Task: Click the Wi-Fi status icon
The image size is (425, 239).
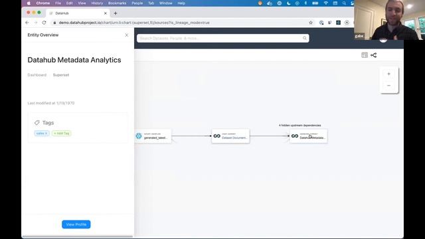Action: click(x=326, y=3)
